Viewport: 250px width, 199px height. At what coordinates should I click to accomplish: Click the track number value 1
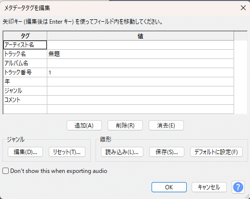[x=140, y=72]
